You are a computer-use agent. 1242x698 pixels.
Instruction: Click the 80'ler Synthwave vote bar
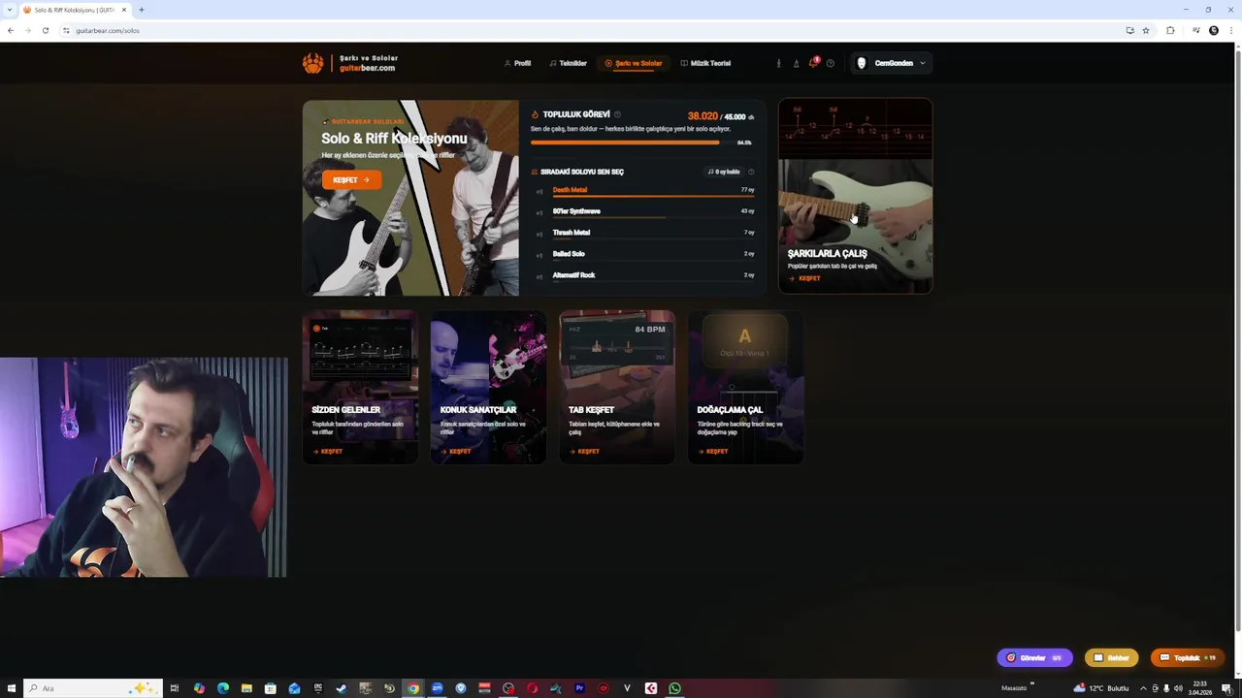(x=653, y=218)
